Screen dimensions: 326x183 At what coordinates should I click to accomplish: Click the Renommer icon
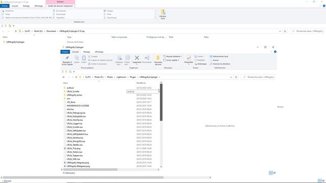[x=147, y=59]
